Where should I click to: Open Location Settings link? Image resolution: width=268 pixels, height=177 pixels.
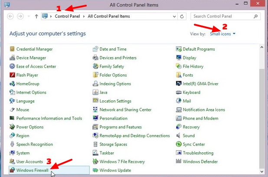[115, 101]
